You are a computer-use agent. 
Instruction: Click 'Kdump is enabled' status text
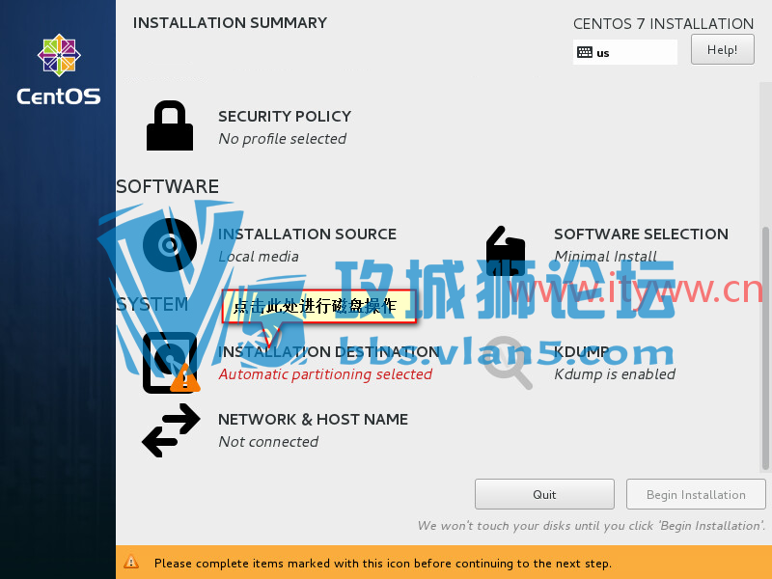pyautogui.click(x=615, y=374)
